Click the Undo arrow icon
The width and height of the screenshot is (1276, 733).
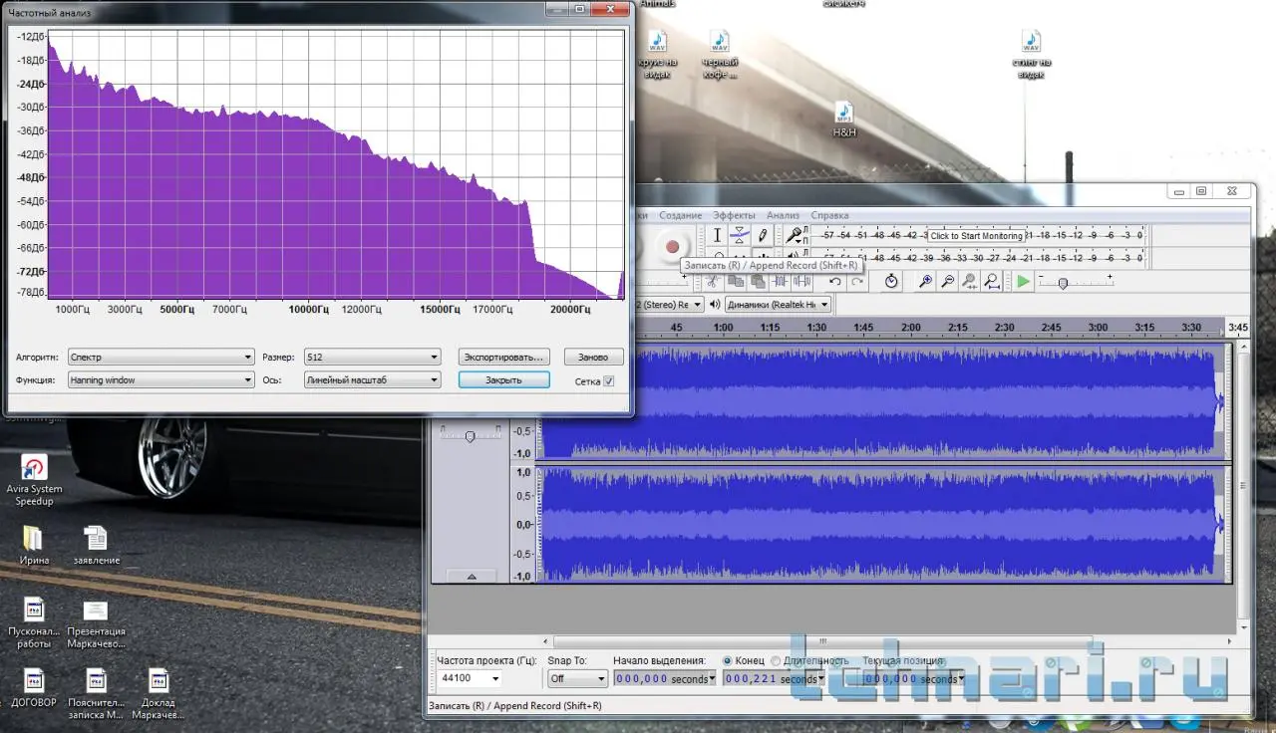[x=834, y=282]
